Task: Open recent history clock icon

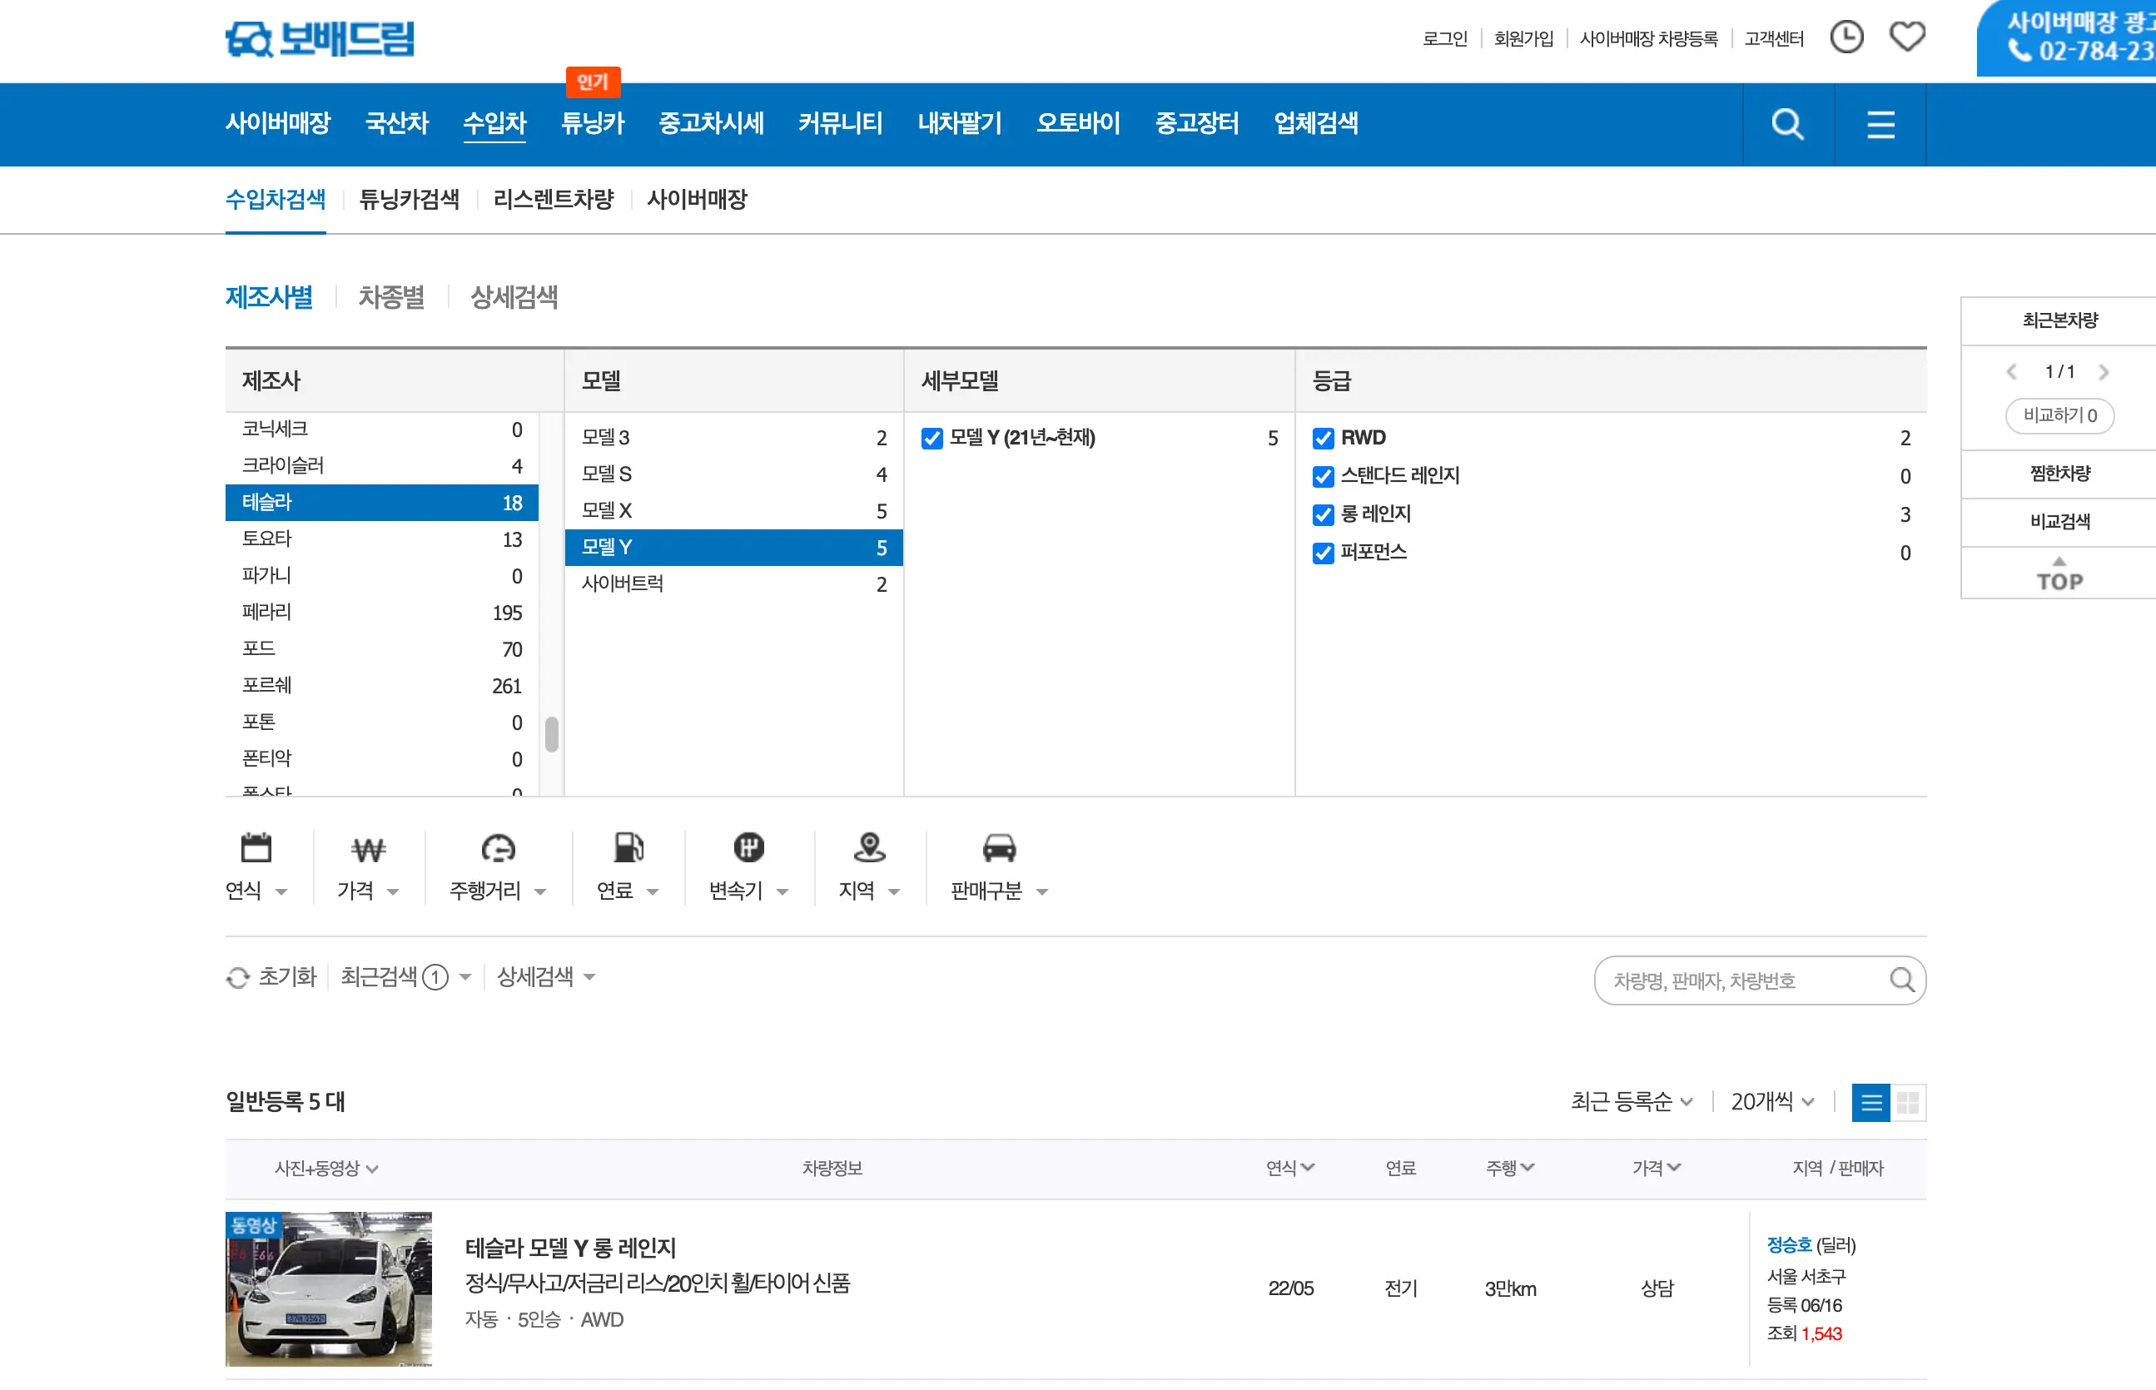Action: (x=1846, y=37)
